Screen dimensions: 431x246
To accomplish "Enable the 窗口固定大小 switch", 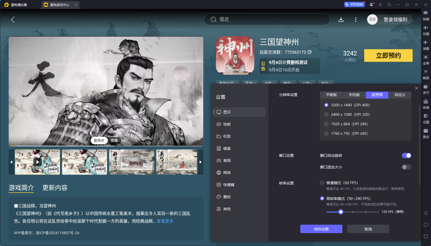I will pyautogui.click(x=406, y=167).
